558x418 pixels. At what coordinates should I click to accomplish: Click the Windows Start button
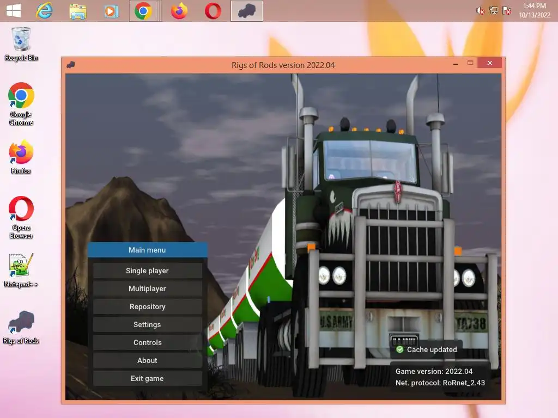[x=14, y=11]
